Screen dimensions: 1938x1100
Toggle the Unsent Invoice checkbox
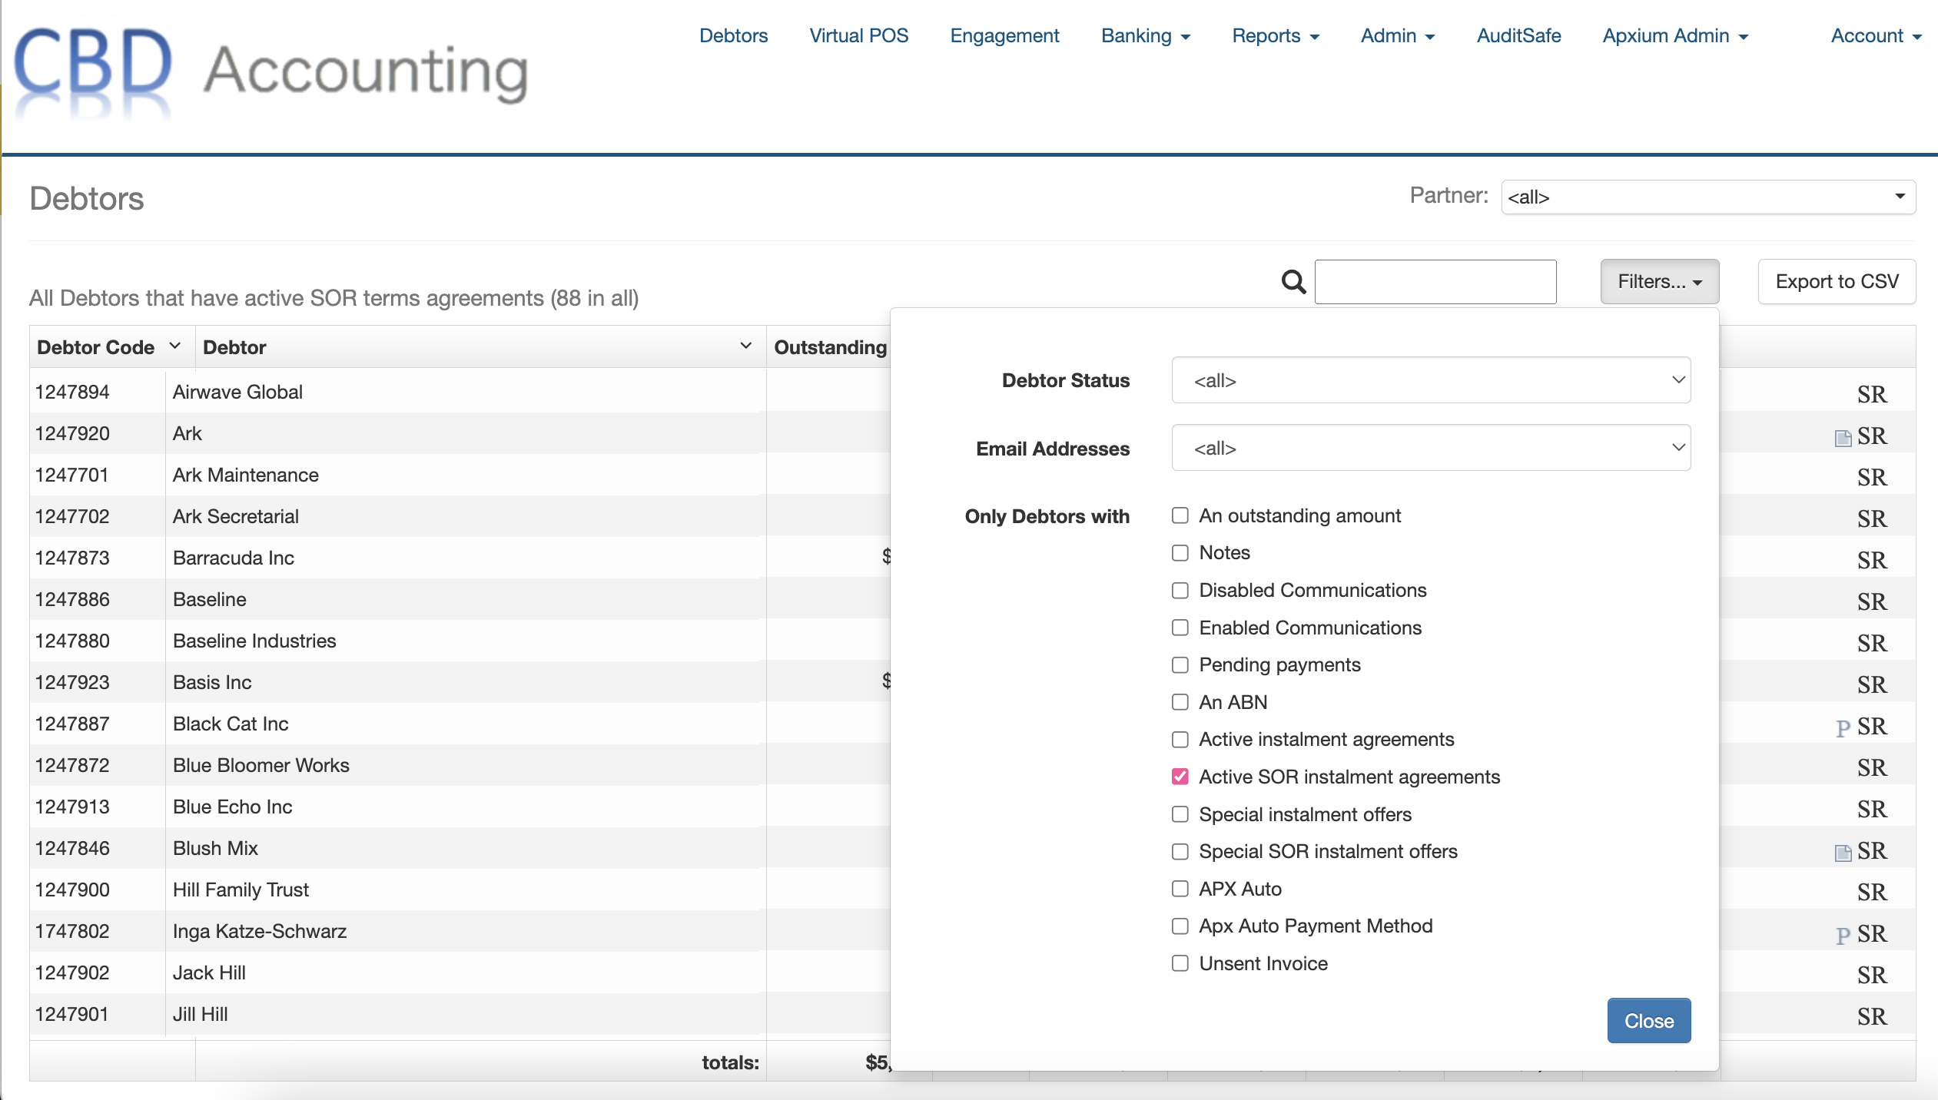click(1180, 963)
